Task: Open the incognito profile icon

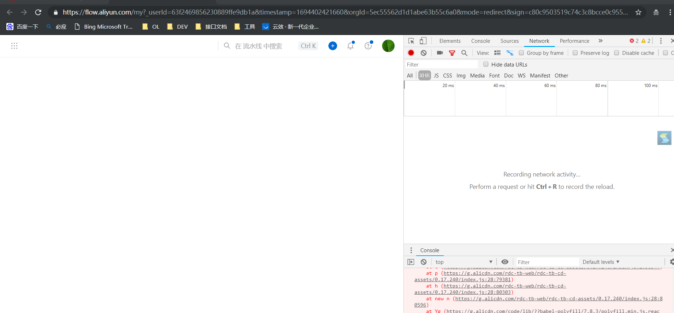Action: point(656,12)
